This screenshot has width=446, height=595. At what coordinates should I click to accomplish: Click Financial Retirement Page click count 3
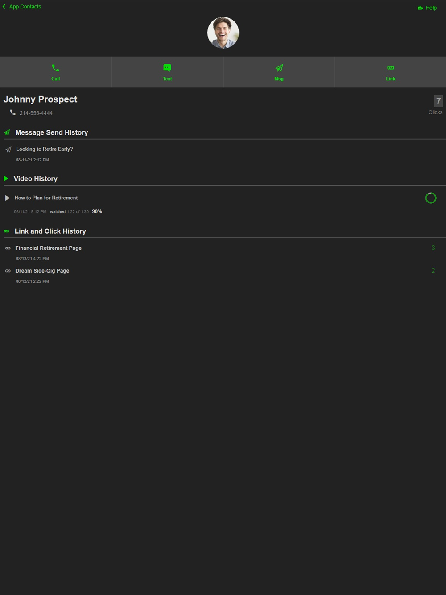433,248
